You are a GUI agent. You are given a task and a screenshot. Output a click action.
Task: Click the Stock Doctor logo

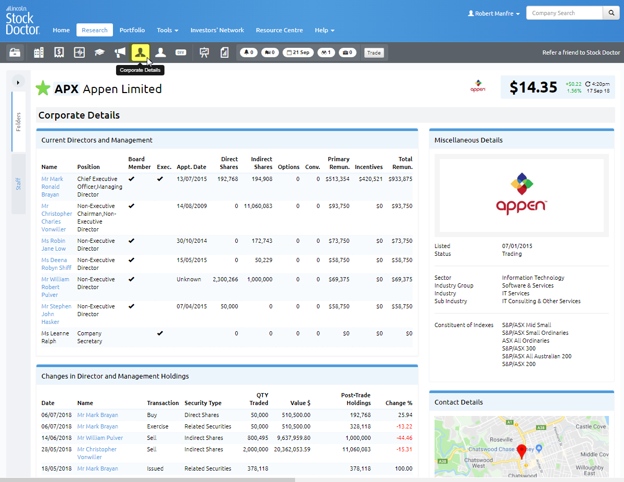click(x=22, y=20)
